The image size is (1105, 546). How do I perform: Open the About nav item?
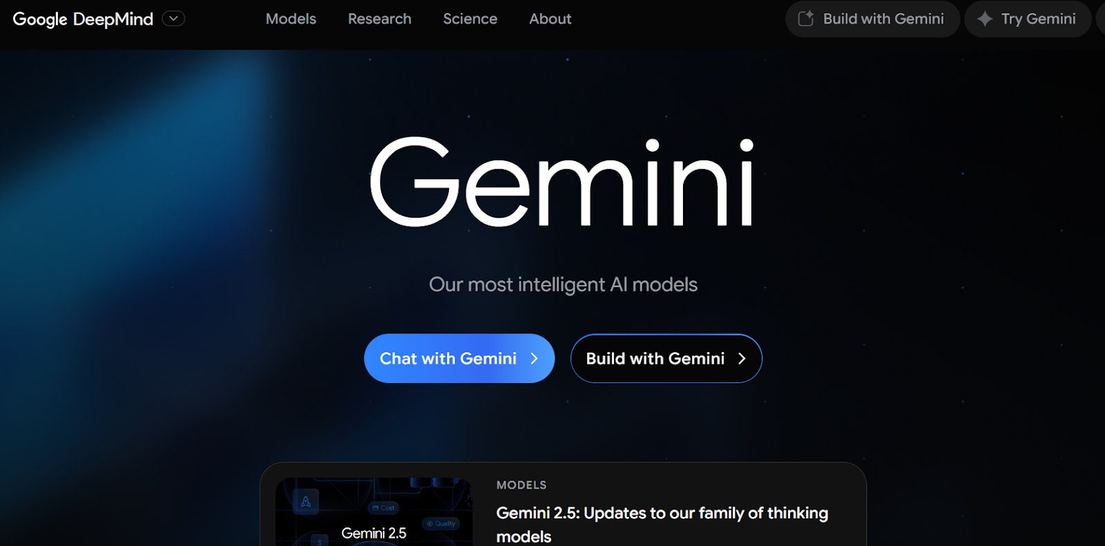pyautogui.click(x=550, y=19)
